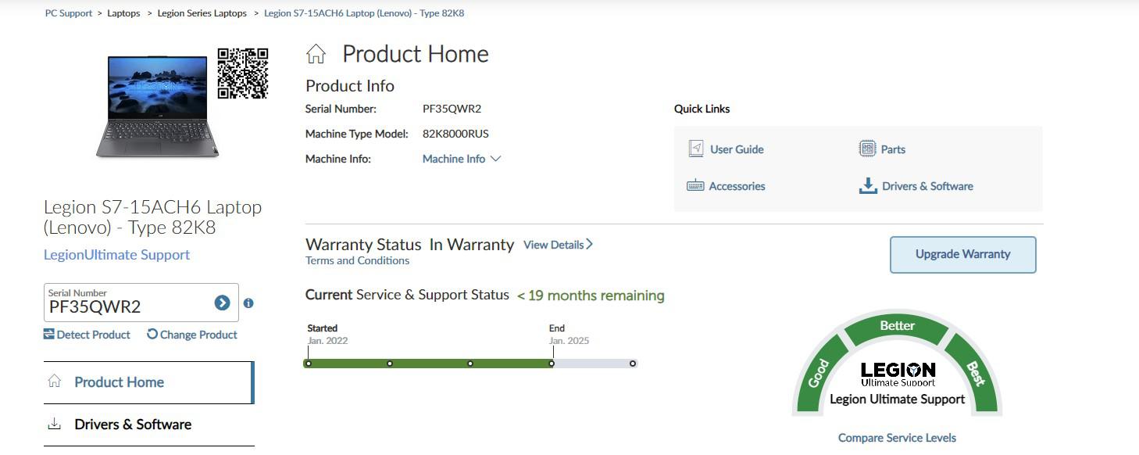The width and height of the screenshot is (1139, 455).
Task: Click the info icon beside the serial number field
Action: point(248,303)
